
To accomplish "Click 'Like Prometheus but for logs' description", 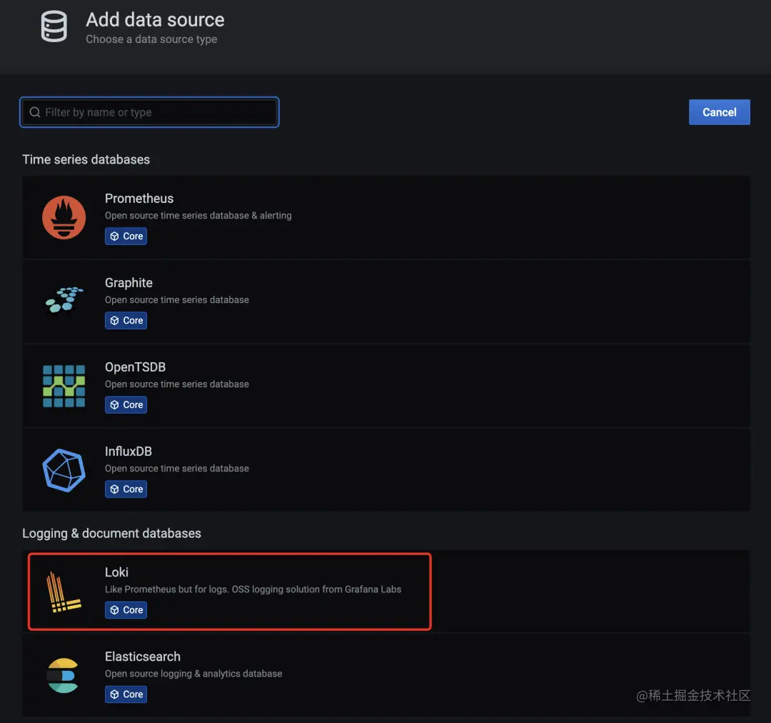I will tap(253, 589).
